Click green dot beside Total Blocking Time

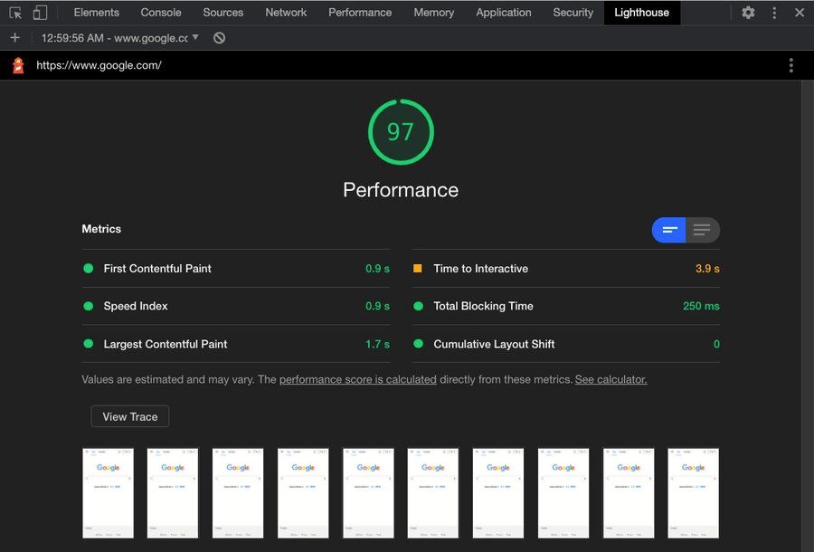[x=419, y=306]
